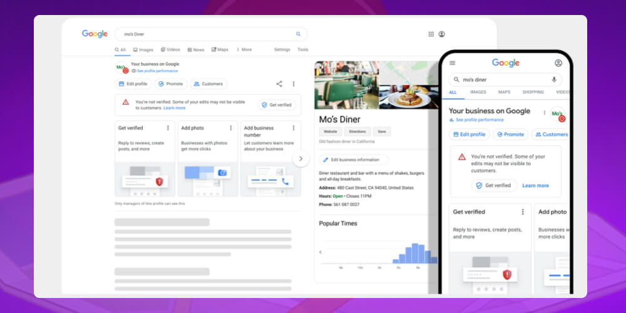Viewport: 626px width, 313px height.
Task: Switch to SHOPPING tab on mobile
Action: pos(533,92)
